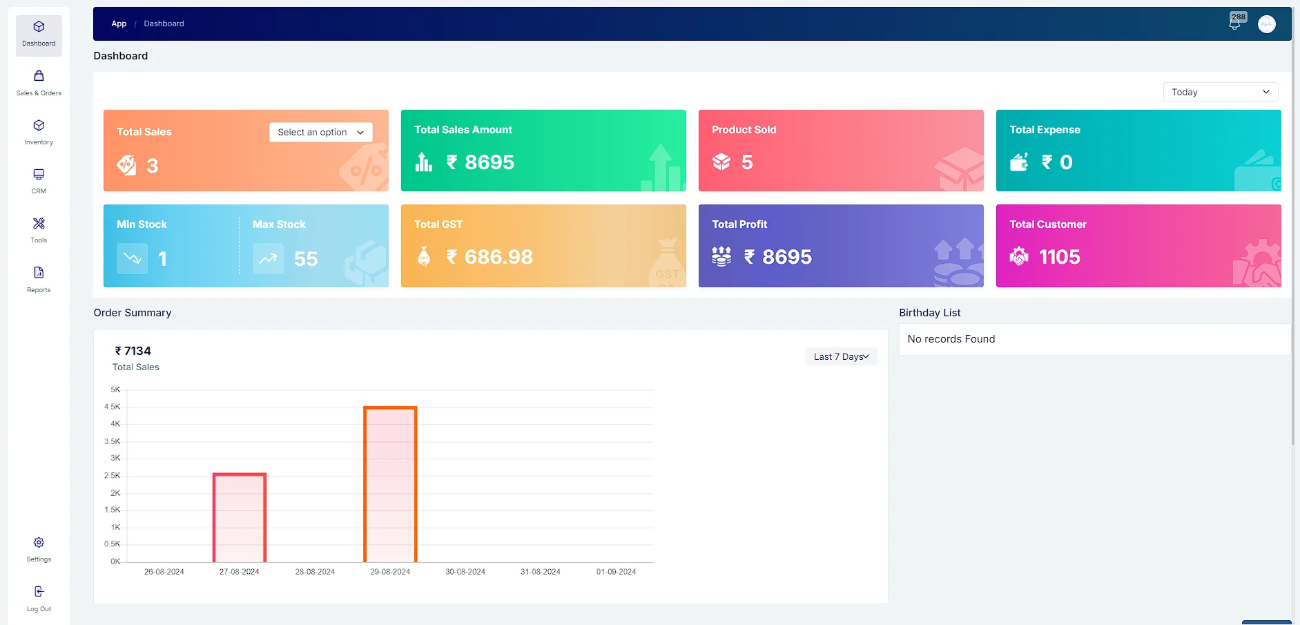Image resolution: width=1300 pixels, height=625 pixels.
Task: Click the Dashboard page heading
Action: tap(120, 56)
